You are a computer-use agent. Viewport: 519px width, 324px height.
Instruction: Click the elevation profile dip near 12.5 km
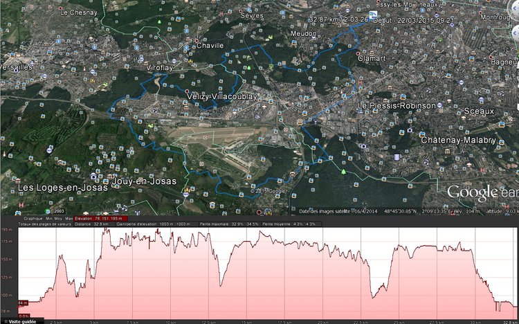tap(221, 285)
